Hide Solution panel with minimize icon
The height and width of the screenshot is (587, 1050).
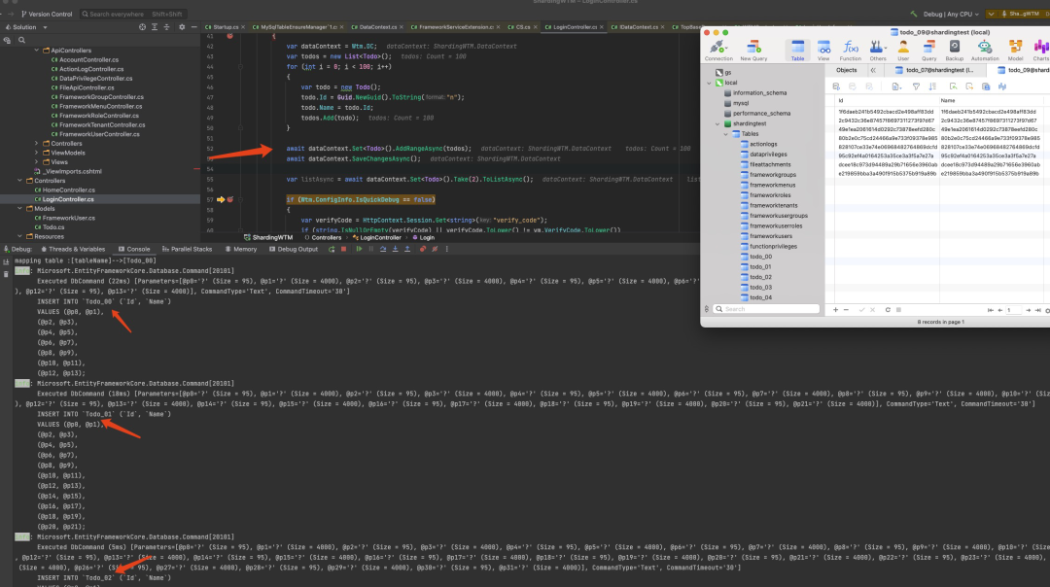point(194,27)
